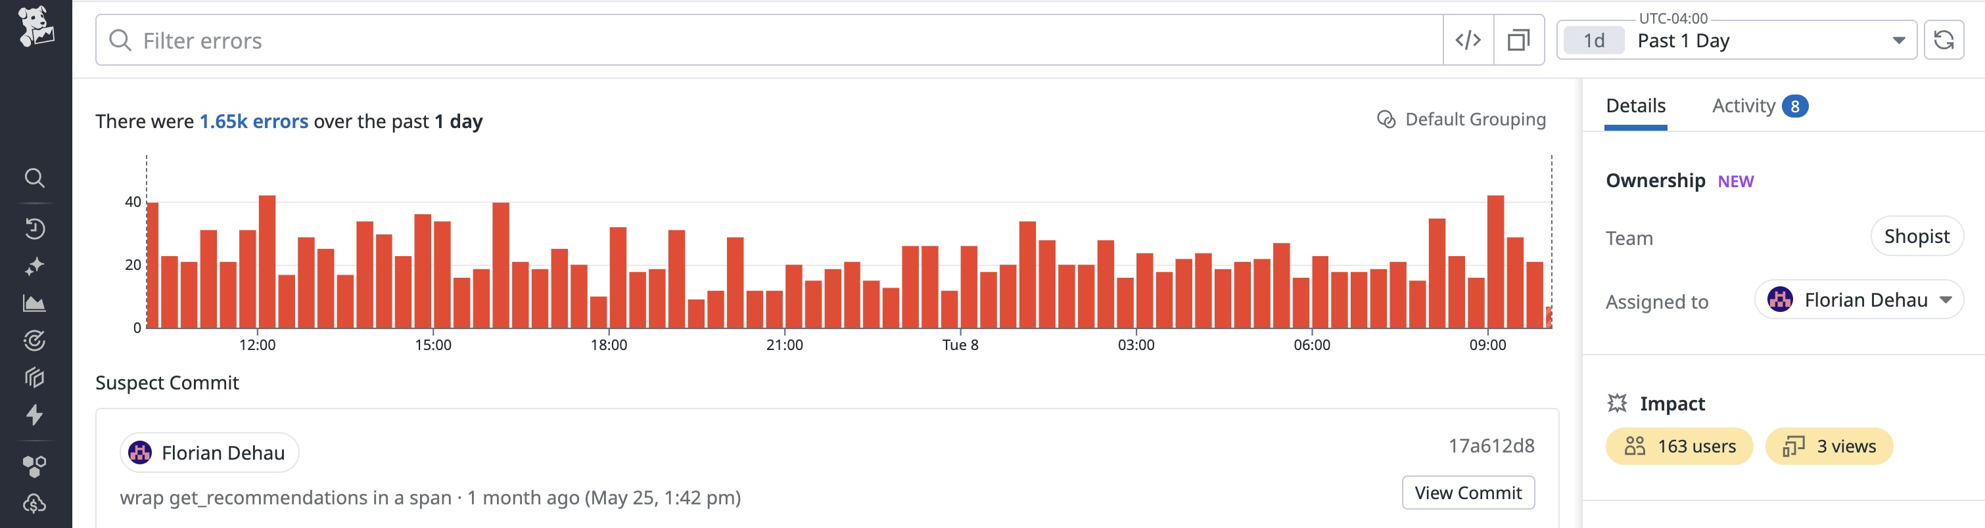Open the Default Grouping selector
Screen dimensions: 1985x528
(1461, 120)
